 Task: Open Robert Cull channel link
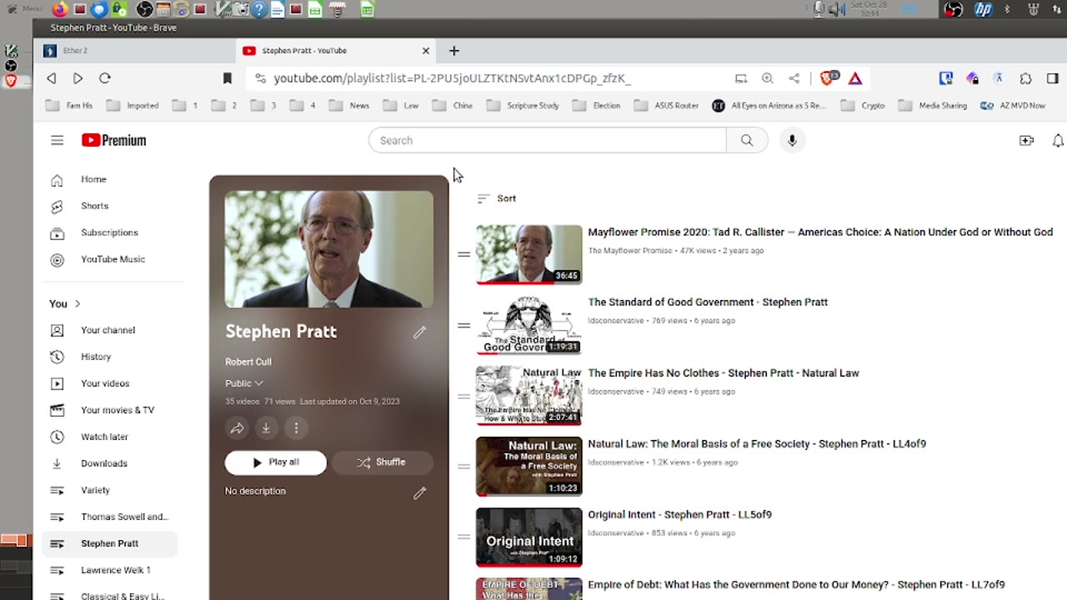248,362
